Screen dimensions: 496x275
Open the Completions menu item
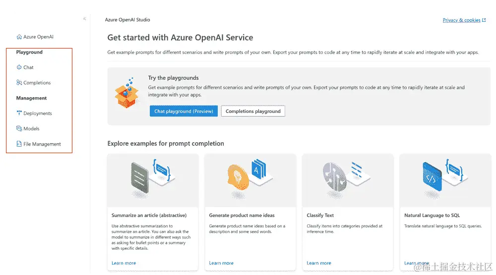(37, 82)
